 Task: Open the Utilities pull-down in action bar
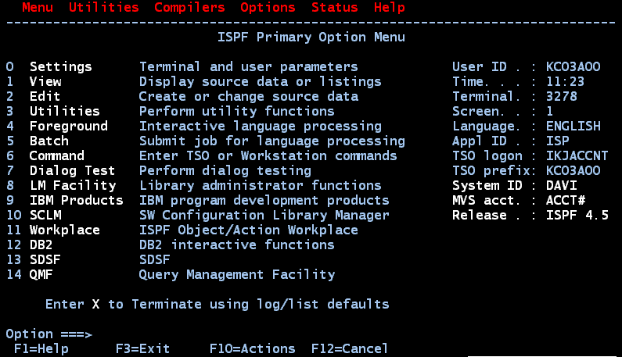104,7
